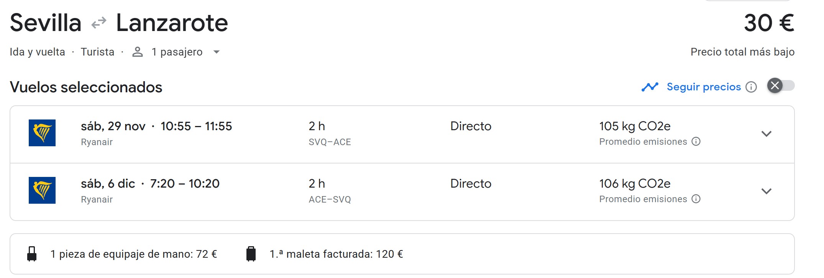Click the 30 € total price

pyautogui.click(x=769, y=23)
